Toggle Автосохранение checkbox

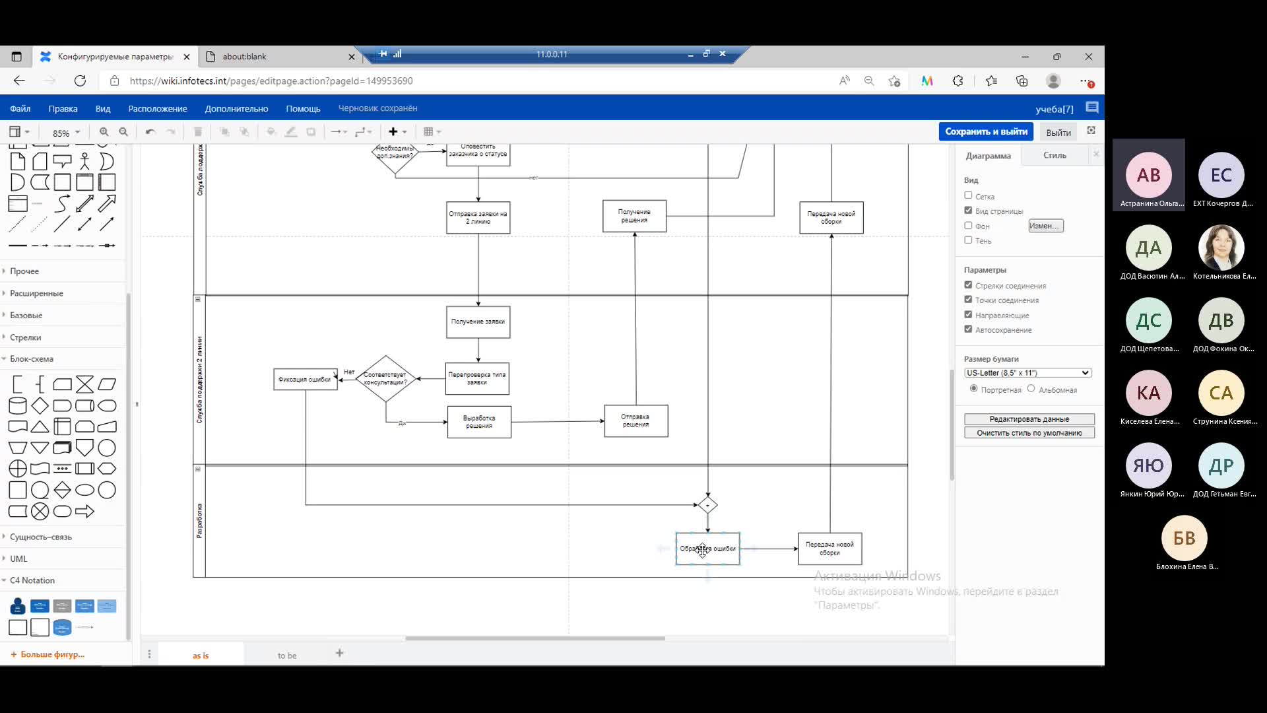[968, 329]
